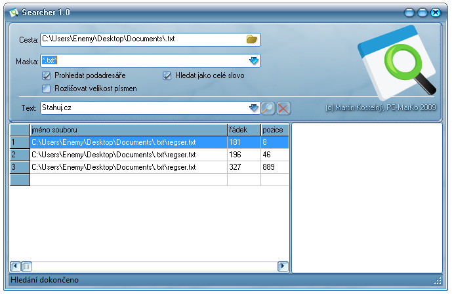Maximize the Searcher window

(x=422, y=12)
